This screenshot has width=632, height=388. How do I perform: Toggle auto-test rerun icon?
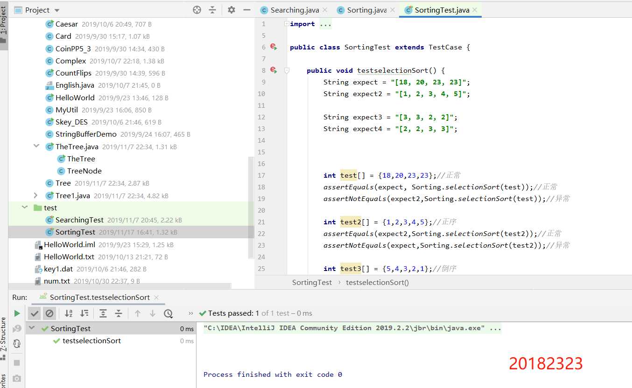(x=17, y=344)
